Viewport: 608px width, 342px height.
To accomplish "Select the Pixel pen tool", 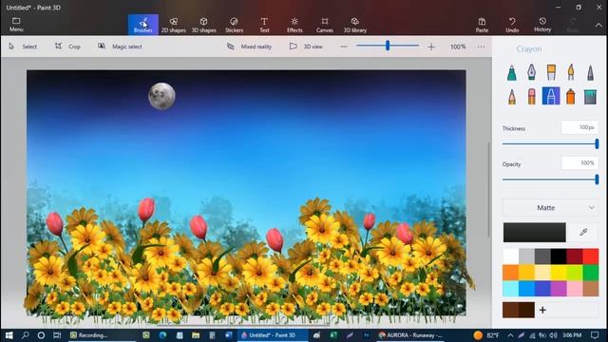I will click(590, 72).
